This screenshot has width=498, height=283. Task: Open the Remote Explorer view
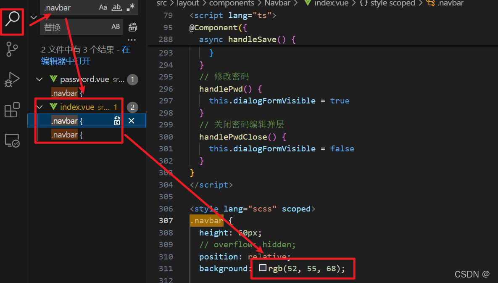[12, 140]
